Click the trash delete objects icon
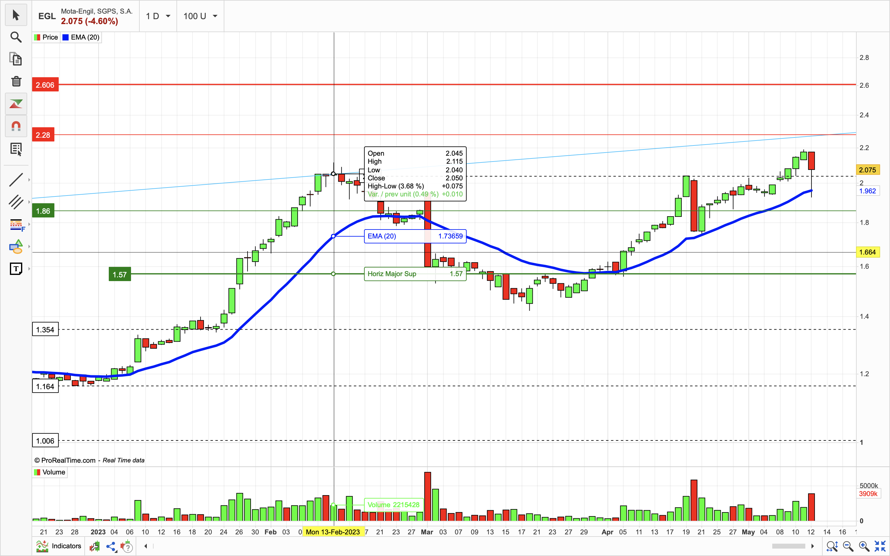The image size is (890, 556). [x=16, y=81]
